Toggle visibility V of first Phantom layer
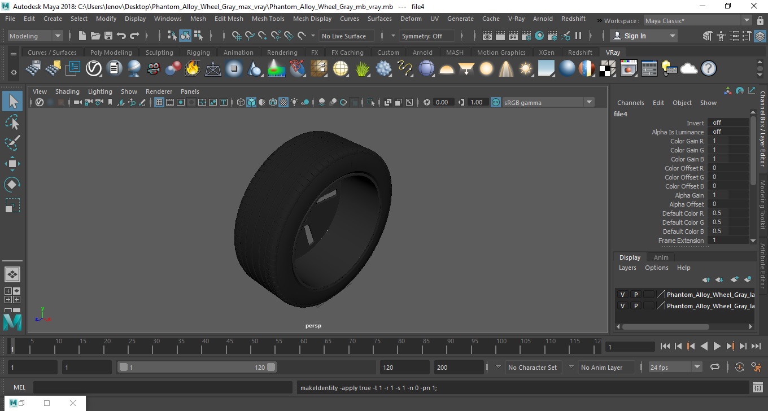 coord(623,295)
